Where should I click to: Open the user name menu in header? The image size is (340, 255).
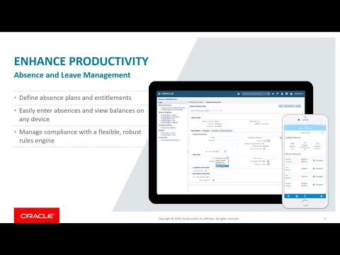click(x=299, y=93)
